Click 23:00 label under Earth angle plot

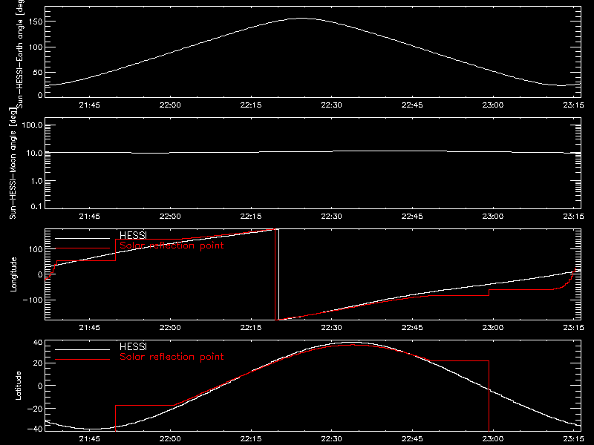point(493,105)
